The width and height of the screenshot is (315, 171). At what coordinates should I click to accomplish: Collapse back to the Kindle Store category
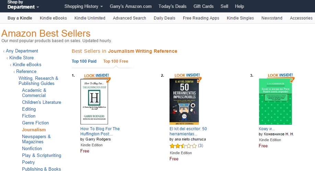click(x=21, y=58)
